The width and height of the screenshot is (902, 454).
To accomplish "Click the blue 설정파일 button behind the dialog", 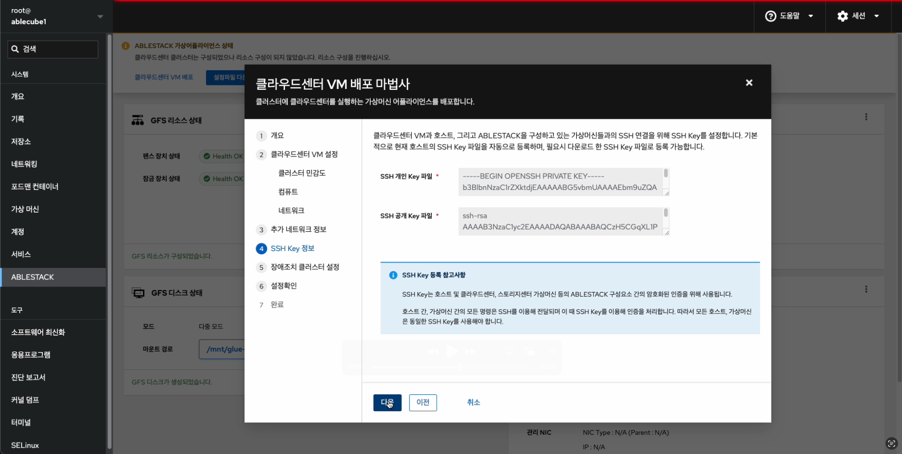I will point(225,77).
